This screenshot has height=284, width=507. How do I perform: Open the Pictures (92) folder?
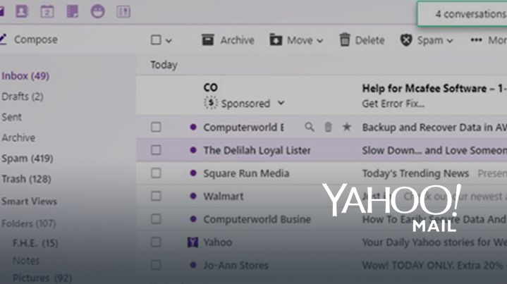click(x=42, y=278)
